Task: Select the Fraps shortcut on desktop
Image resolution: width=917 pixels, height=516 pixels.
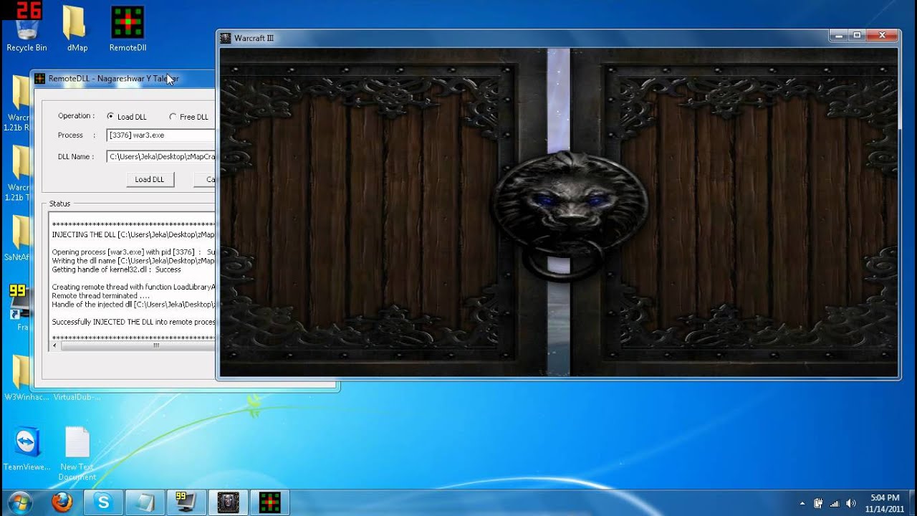Action: [19, 307]
